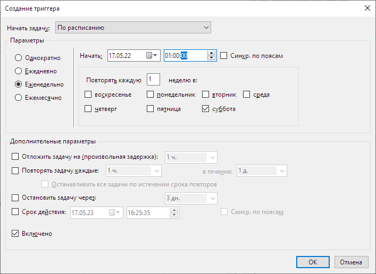This screenshot has height=274, width=376.
Task: Enable Синхр. по поясам near start time
Action: [223, 56]
